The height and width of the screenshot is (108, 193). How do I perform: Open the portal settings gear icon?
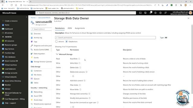[x=156, y=13]
